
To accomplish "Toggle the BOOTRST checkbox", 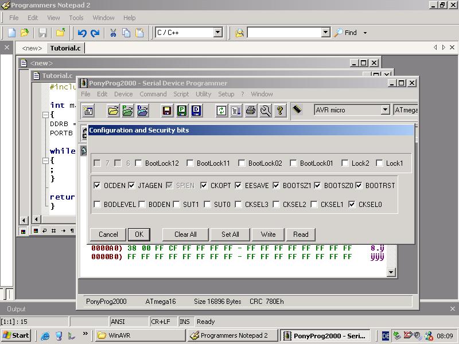I will pos(359,185).
